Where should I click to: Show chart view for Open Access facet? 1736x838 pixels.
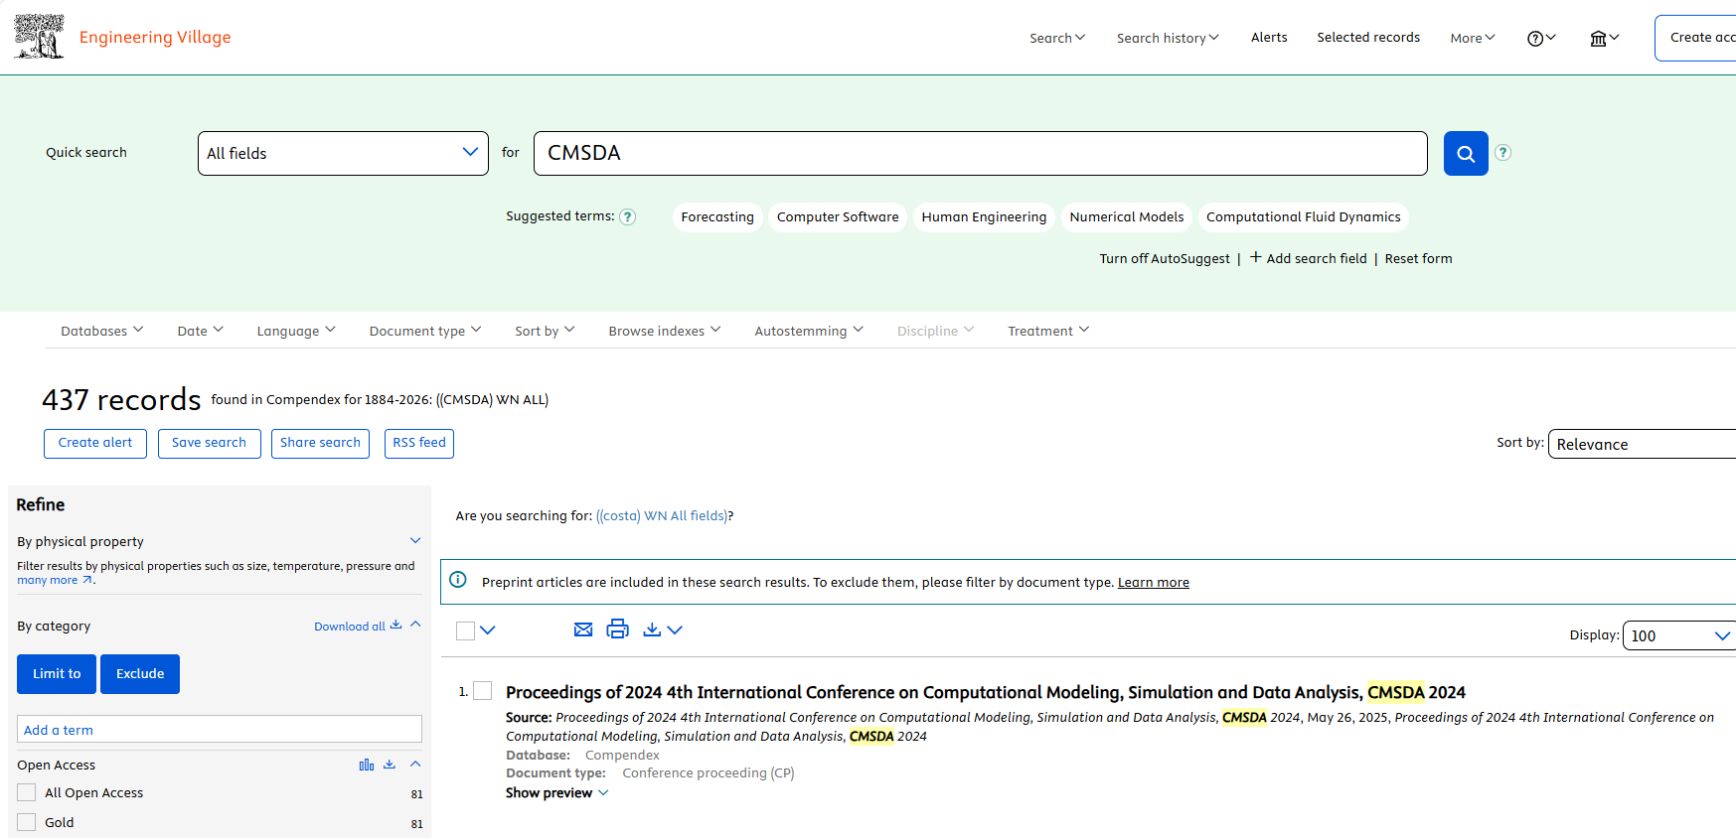pyautogui.click(x=367, y=765)
